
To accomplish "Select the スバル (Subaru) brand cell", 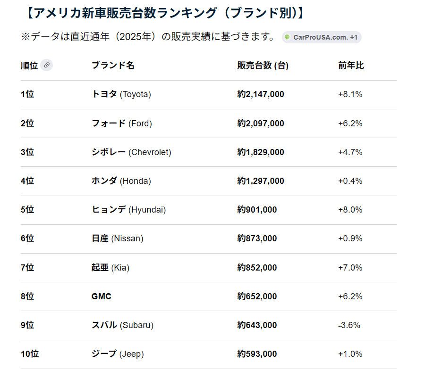I will coord(122,325).
